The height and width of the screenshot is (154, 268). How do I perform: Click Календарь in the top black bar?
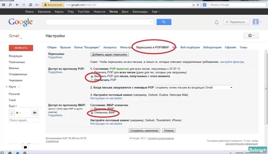click(140, 12)
